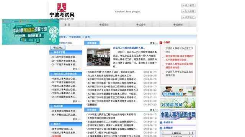Click the 关于我们 button at top right
Screen dimensions: 245x137
tap(188, 17)
